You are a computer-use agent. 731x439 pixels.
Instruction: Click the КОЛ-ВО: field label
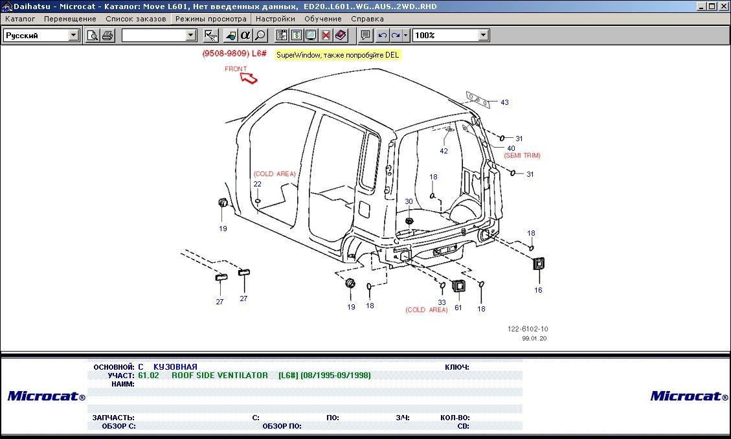(x=455, y=418)
